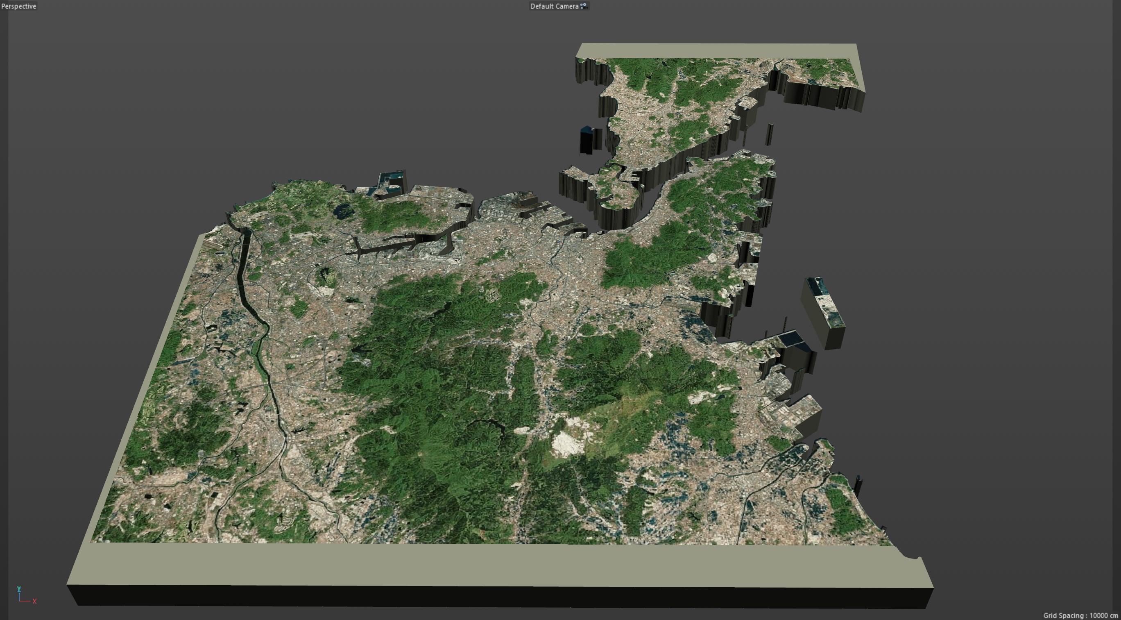
Task: Click the Grid Spacing readout text
Action: [x=1080, y=615]
